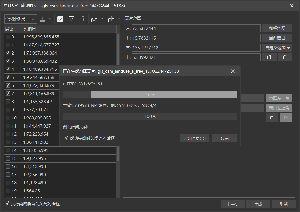Click the 层级 column header
Image resolution: width=300 pixels, height=212 pixels.
(x=13, y=29)
